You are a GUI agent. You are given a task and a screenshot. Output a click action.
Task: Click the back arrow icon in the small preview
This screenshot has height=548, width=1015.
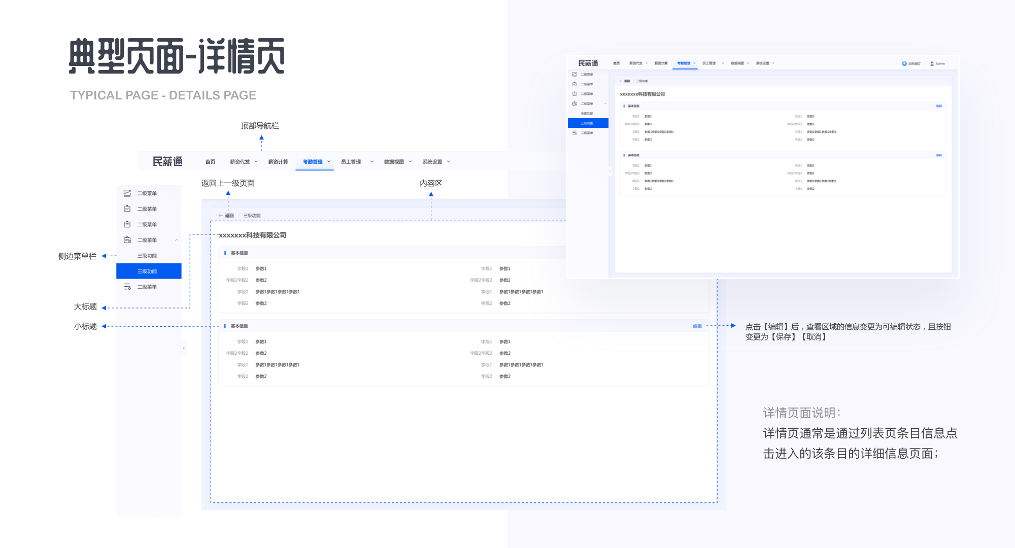621,81
